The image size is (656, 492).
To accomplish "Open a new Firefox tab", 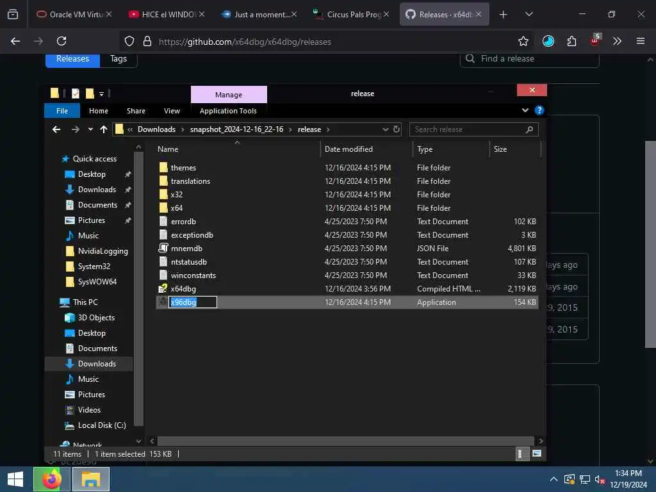I will tap(504, 15).
